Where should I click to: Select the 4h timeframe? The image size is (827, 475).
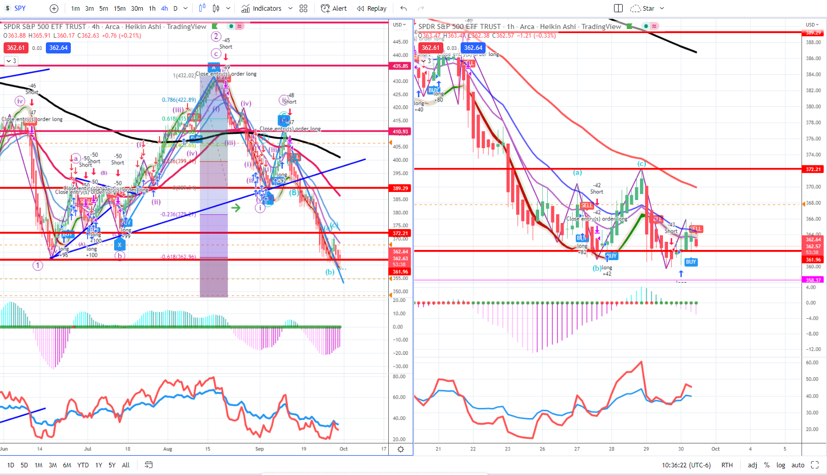[165, 9]
